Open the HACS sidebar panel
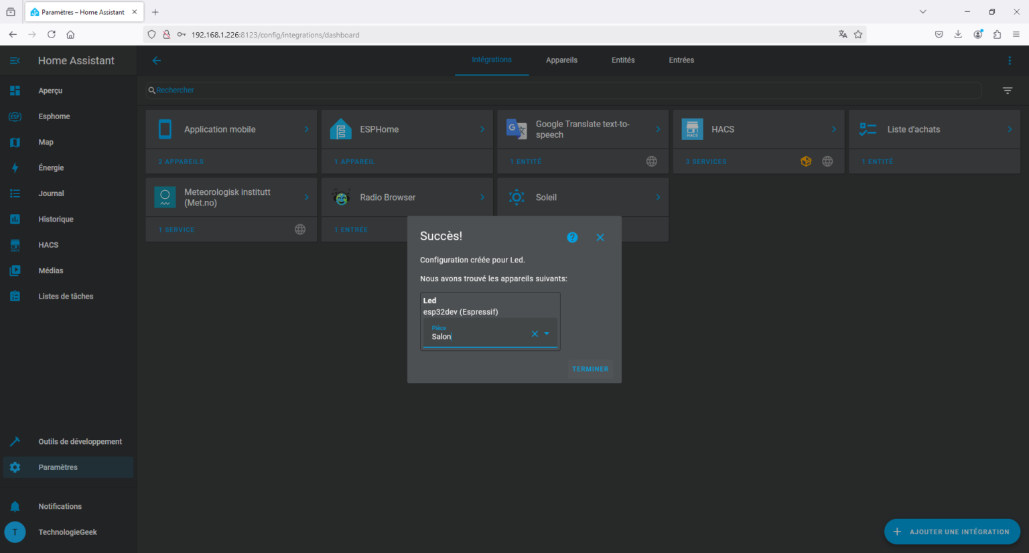The width and height of the screenshot is (1029, 553). pos(48,244)
